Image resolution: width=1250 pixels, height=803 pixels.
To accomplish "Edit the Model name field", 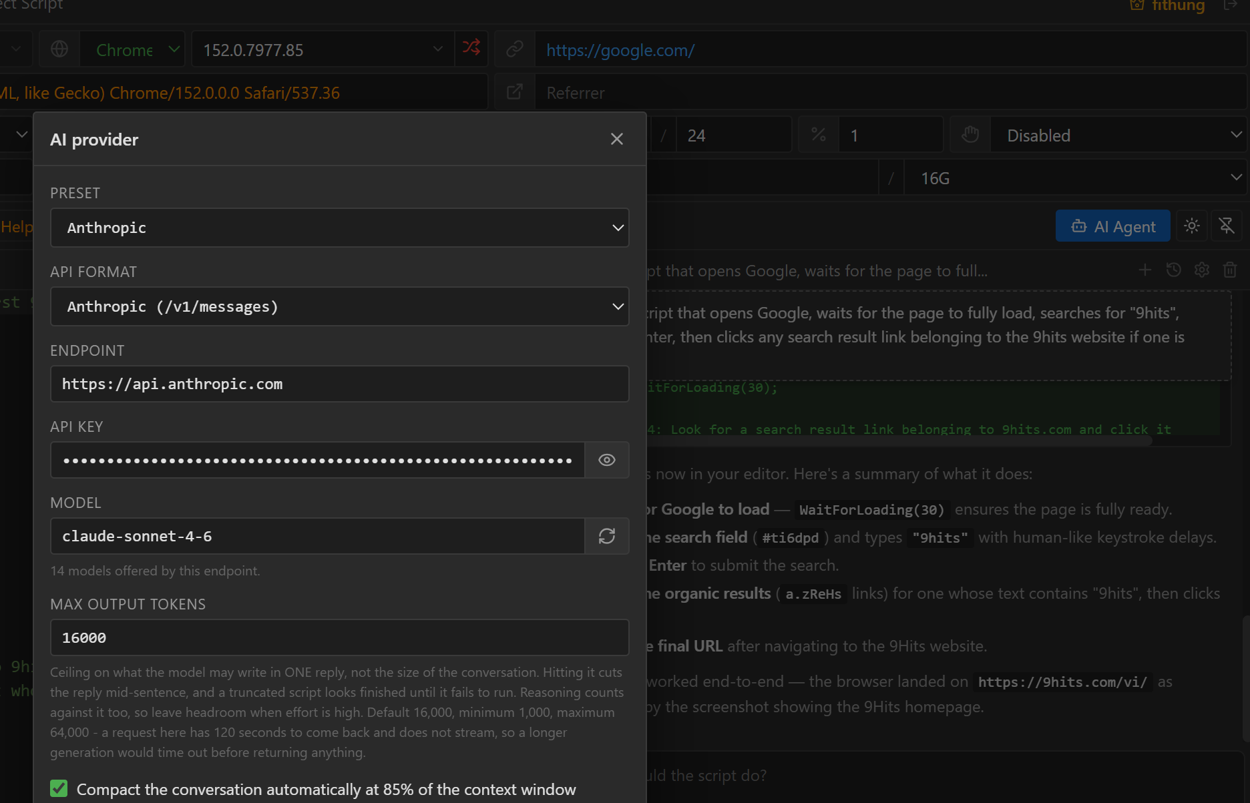I will tap(318, 536).
